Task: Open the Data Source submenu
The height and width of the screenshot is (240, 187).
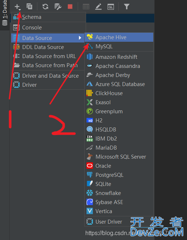Action: (48, 38)
